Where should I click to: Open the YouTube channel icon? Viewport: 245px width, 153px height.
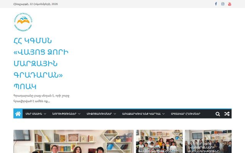pyautogui.click(x=230, y=4)
